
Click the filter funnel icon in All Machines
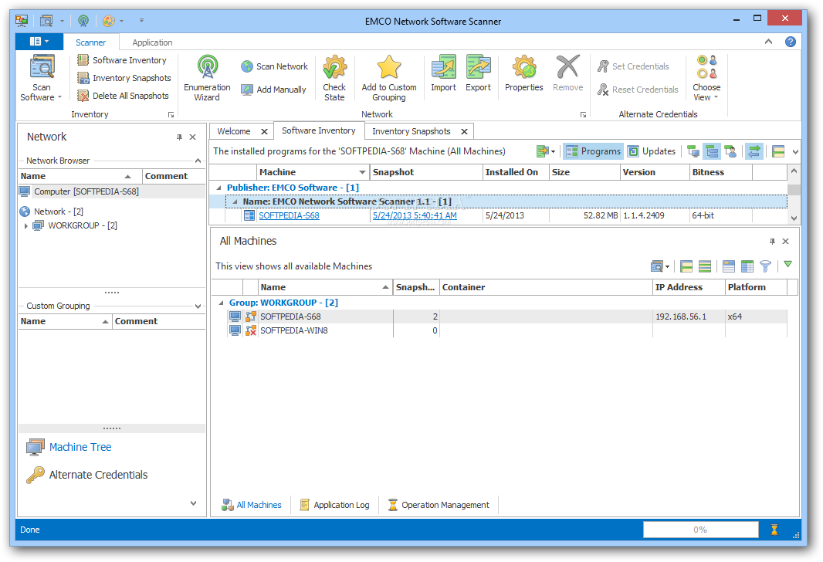(765, 266)
